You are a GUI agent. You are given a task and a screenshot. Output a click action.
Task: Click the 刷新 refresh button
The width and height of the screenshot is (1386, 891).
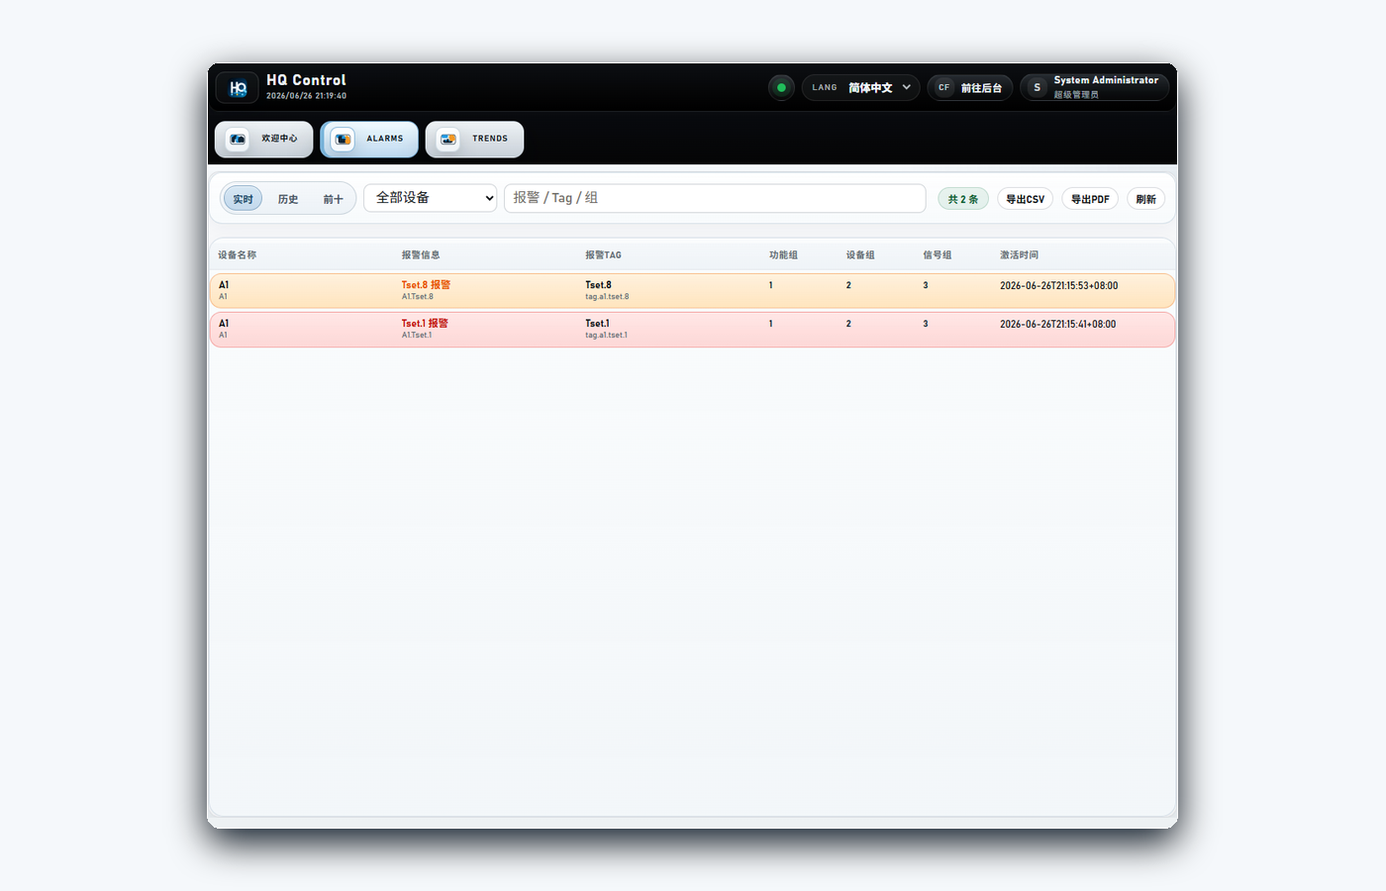coord(1145,199)
